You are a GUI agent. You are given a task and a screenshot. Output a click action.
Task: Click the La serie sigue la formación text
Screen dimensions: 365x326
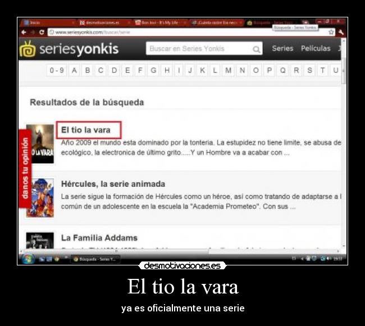point(201,201)
